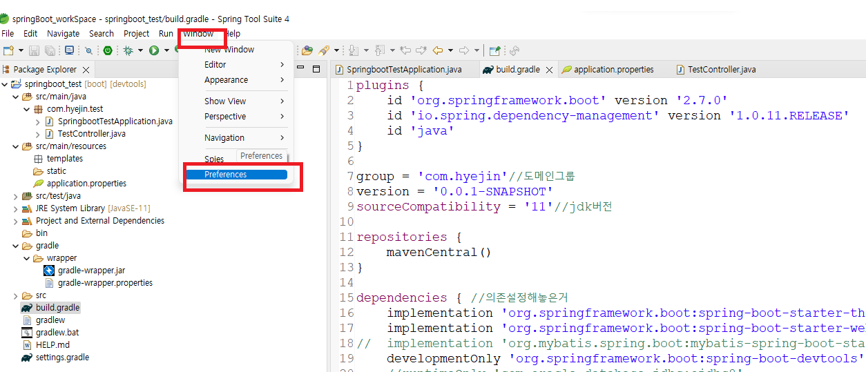Click the Save All toolbar icon
Viewport: 866px width, 372px height.
(x=50, y=50)
